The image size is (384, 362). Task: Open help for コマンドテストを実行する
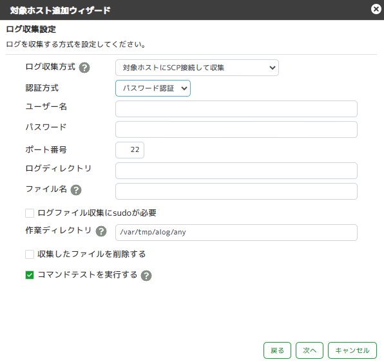146,276
